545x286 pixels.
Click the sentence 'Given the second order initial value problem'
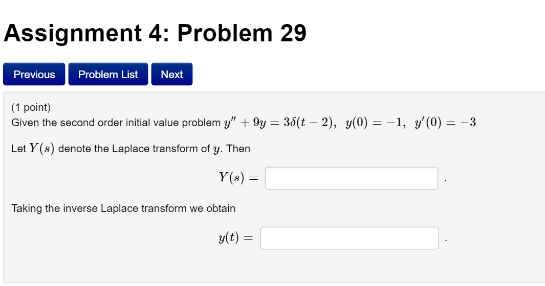coord(116,123)
